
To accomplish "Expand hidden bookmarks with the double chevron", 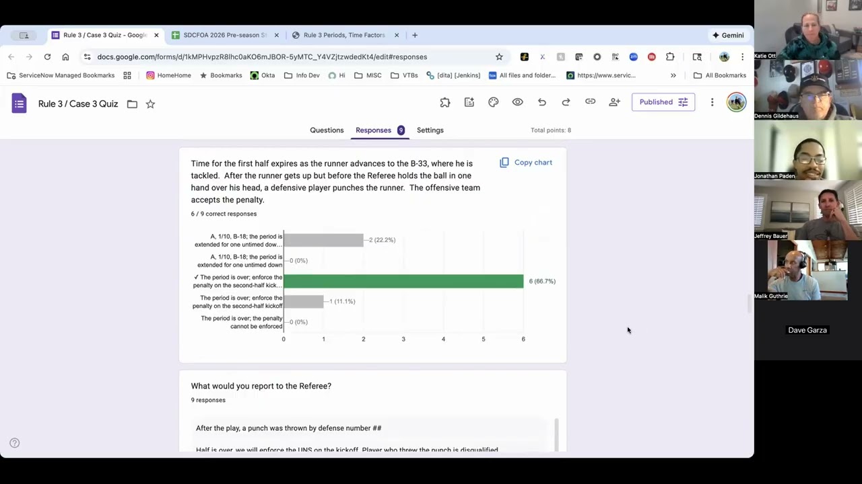I will tap(673, 75).
